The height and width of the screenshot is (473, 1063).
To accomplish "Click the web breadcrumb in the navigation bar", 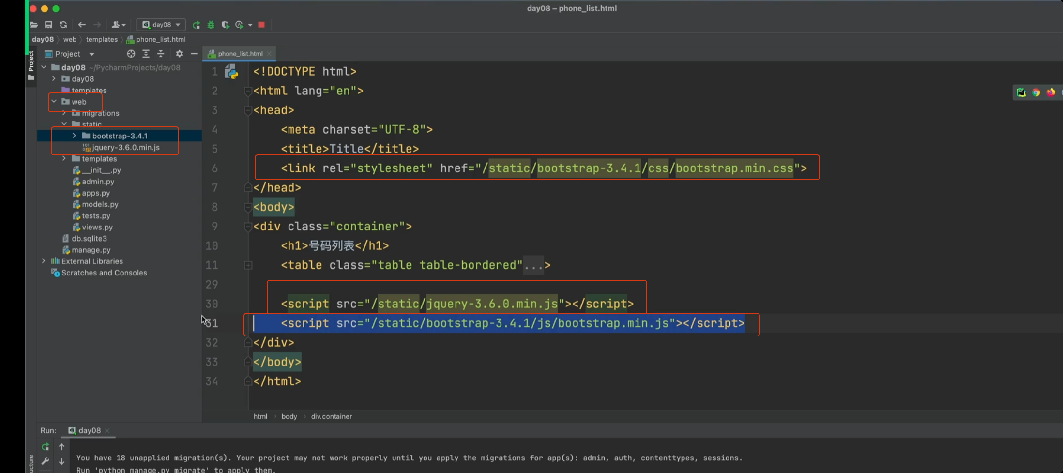I will [x=70, y=39].
